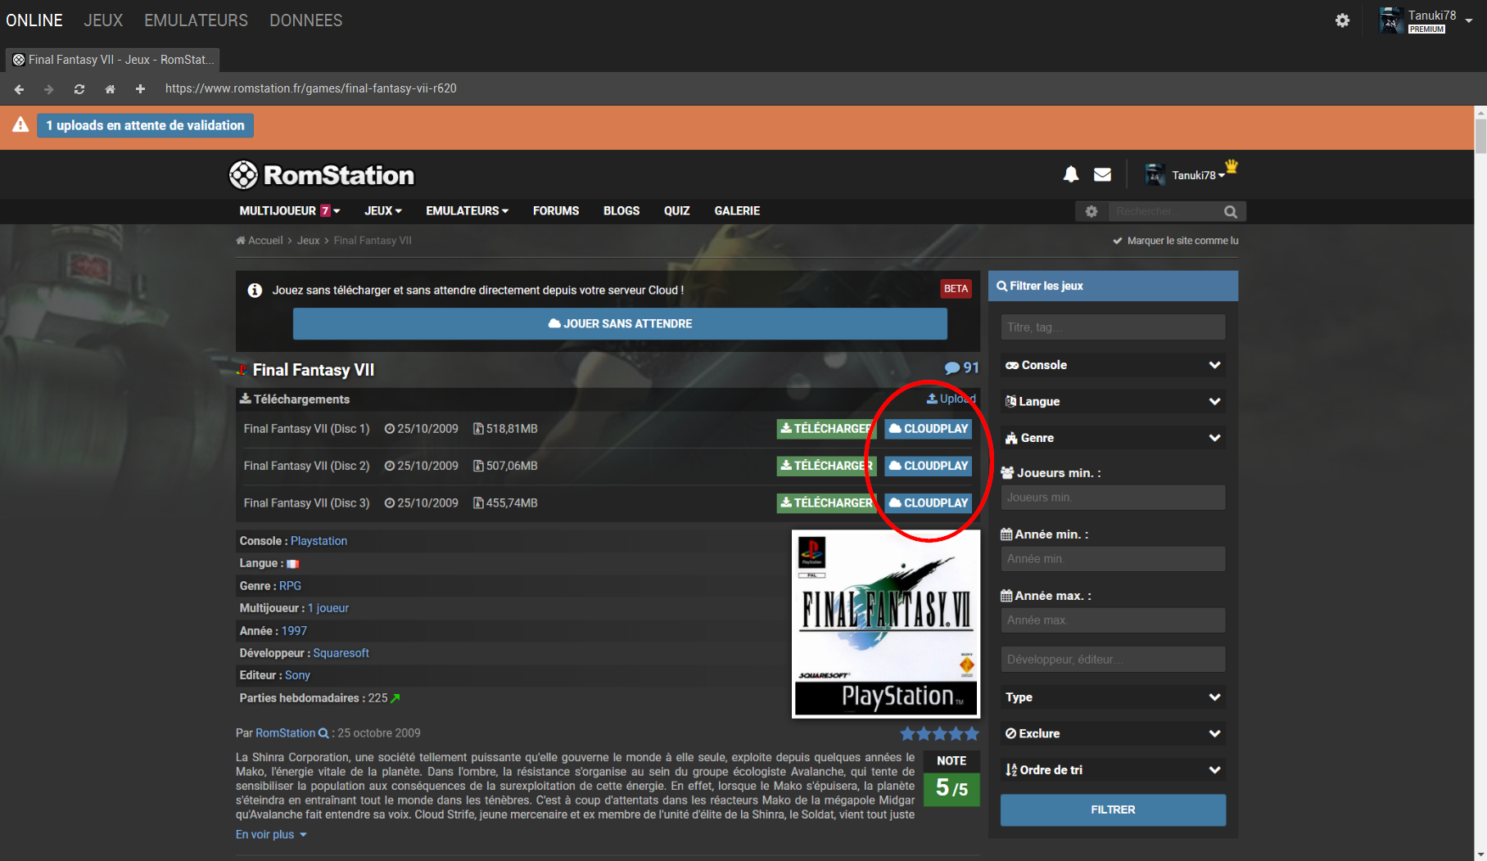Open Tanuki78 account dropdown in header

(x=1198, y=175)
